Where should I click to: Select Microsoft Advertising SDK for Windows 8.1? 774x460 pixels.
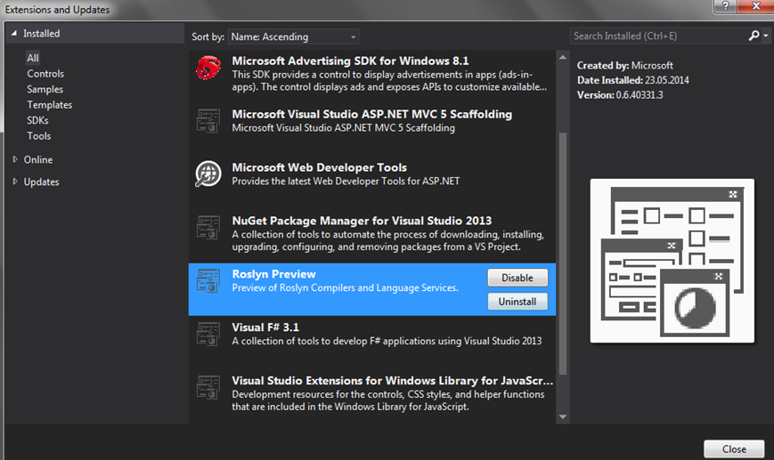(x=372, y=74)
